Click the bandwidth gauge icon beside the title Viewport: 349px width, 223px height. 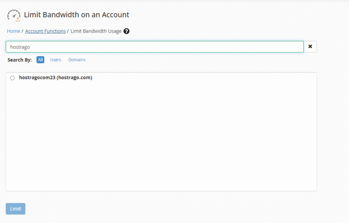(x=14, y=16)
